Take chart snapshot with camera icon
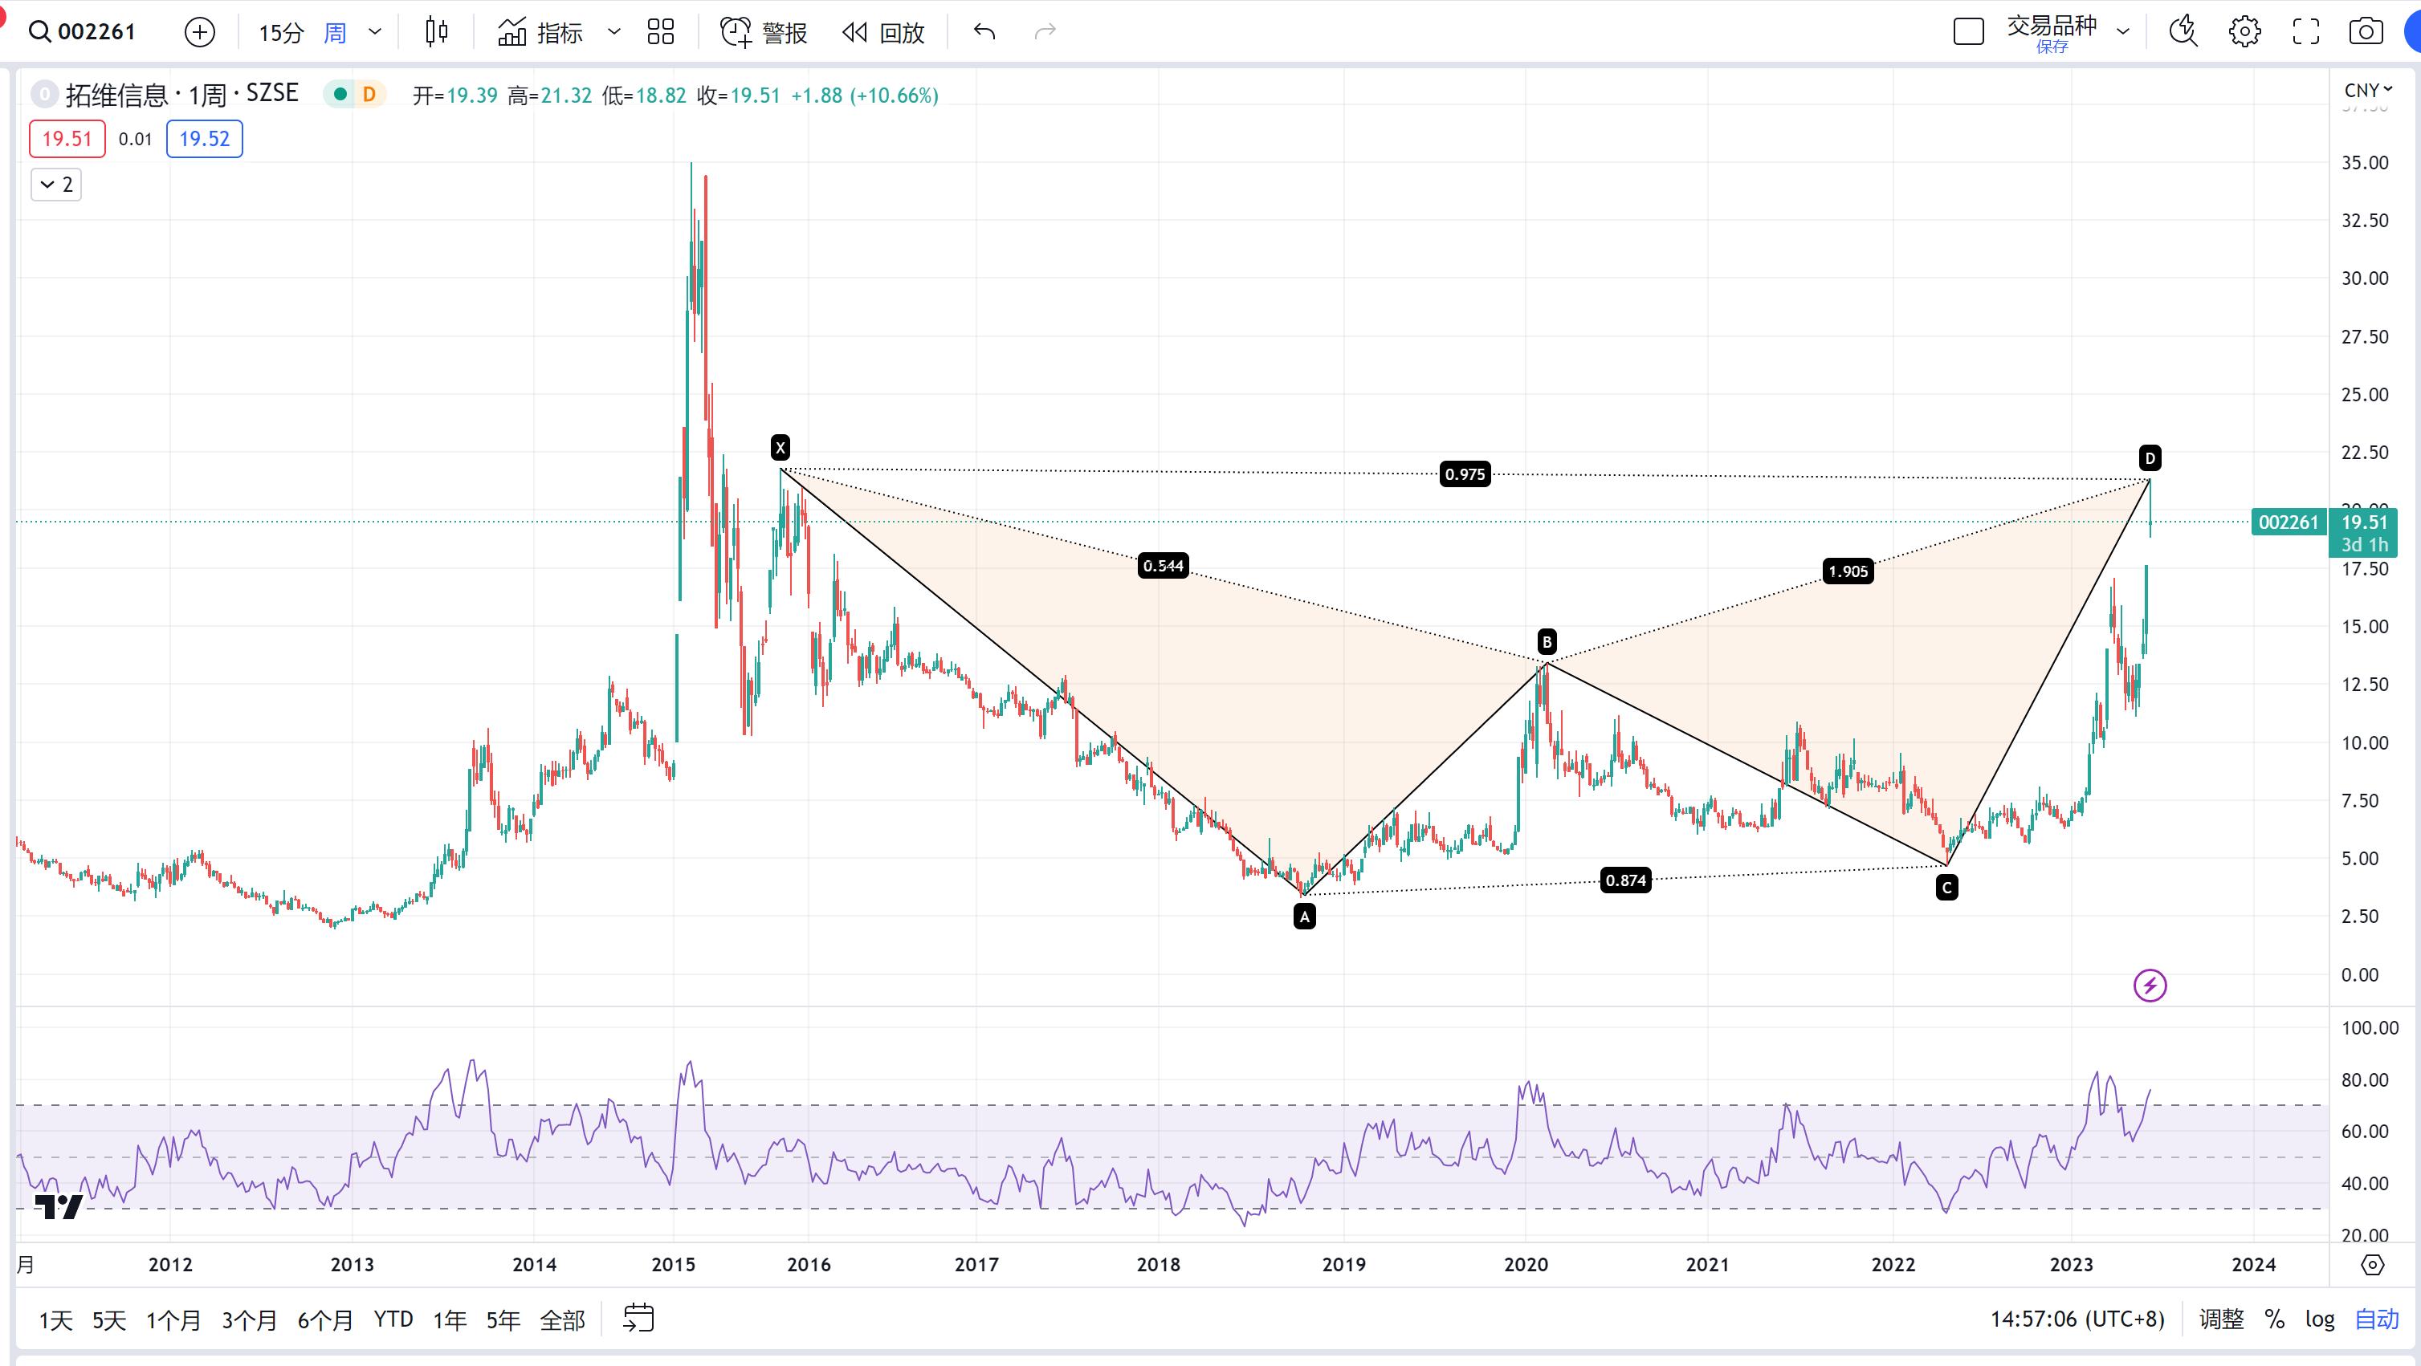 [x=2365, y=32]
